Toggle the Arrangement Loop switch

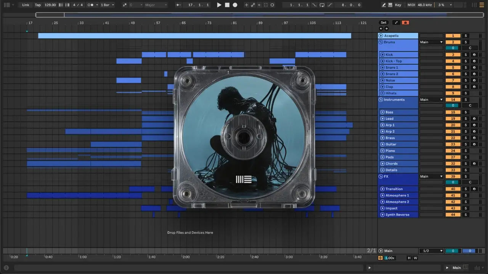coord(322,5)
